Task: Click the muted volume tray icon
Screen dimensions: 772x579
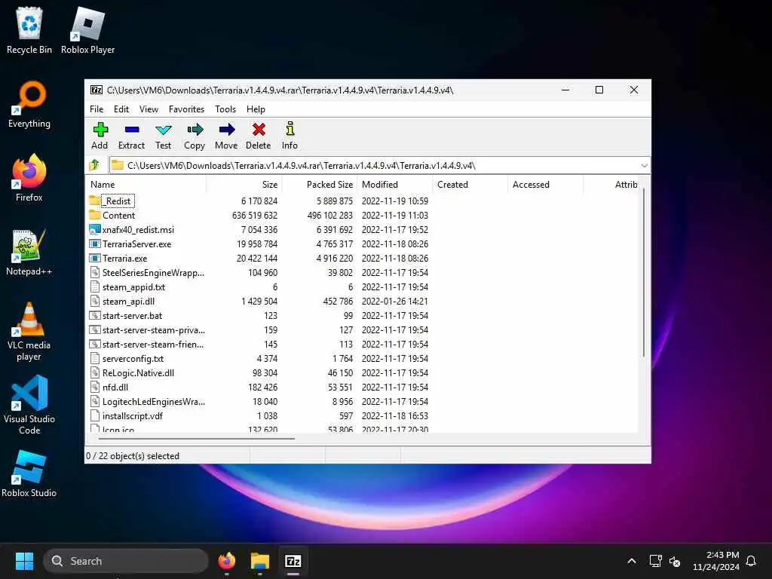Action: click(x=675, y=561)
